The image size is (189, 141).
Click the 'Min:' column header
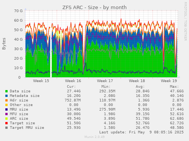(106, 87)
